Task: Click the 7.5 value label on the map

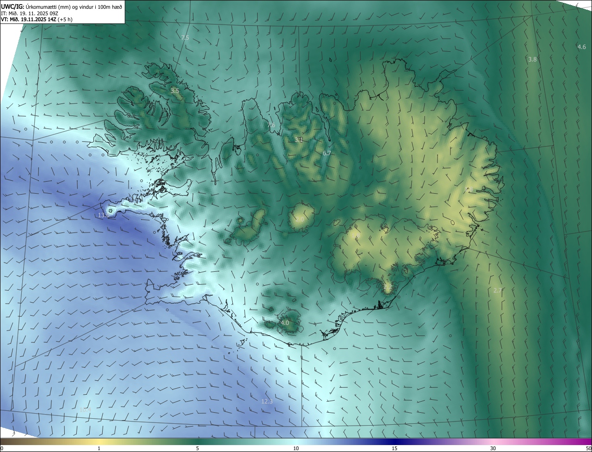Action: tap(185, 37)
